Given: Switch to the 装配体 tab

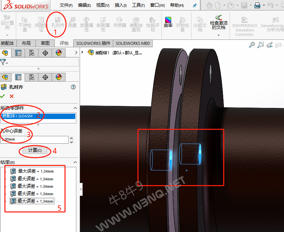Looking at the screenshot, I should coord(7,43).
